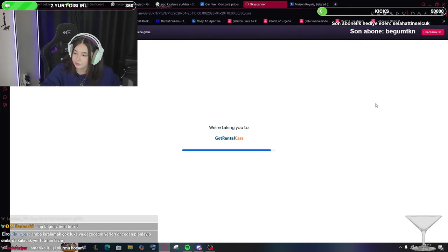Click the Uzantılara Git button
Image resolution: width=448 pixels, height=252 pixels.
pos(432,32)
